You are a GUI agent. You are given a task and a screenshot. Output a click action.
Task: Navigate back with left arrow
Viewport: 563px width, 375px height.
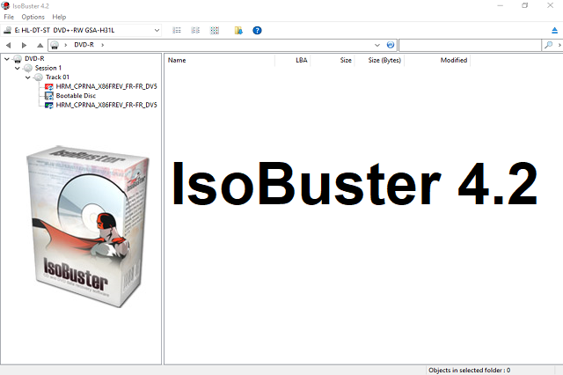click(8, 45)
